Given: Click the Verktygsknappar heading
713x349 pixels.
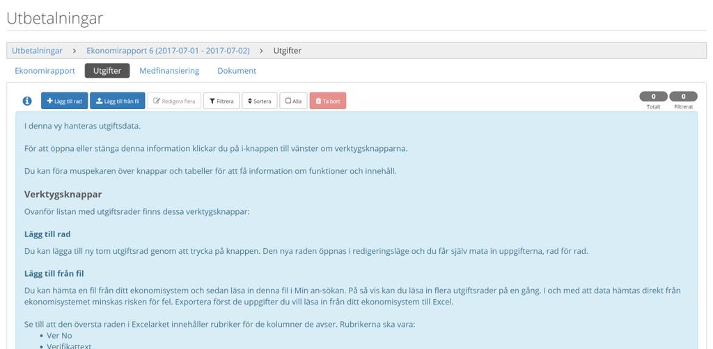Looking at the screenshot, I should (63, 194).
